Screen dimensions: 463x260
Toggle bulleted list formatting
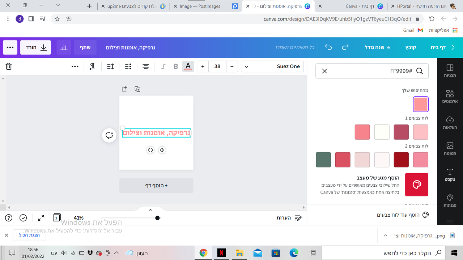(x=128, y=66)
